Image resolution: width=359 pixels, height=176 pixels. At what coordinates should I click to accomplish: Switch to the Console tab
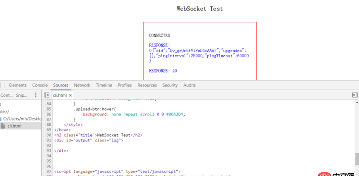[x=40, y=85]
